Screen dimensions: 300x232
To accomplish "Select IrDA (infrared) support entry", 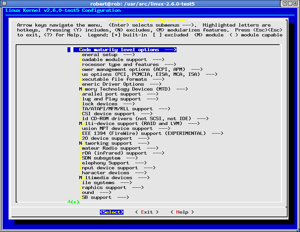I will 122,153.
